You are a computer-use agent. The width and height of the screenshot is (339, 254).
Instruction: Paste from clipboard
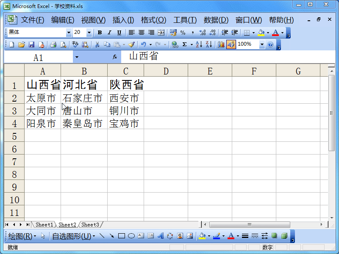pos(117,45)
